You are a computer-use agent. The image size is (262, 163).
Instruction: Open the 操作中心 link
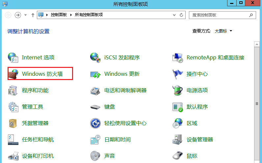coord(197,74)
